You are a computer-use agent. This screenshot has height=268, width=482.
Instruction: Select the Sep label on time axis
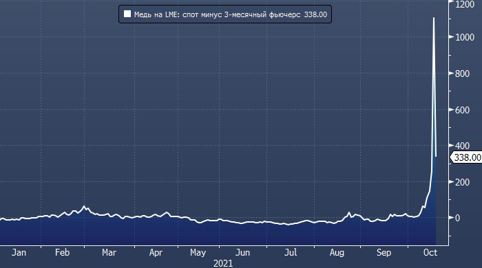(x=384, y=253)
